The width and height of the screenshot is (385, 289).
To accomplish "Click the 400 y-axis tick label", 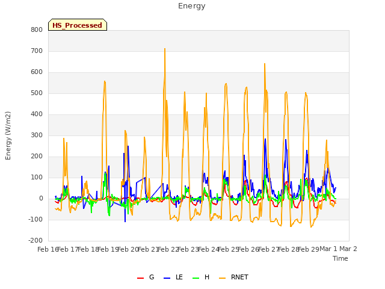I will point(37,114).
